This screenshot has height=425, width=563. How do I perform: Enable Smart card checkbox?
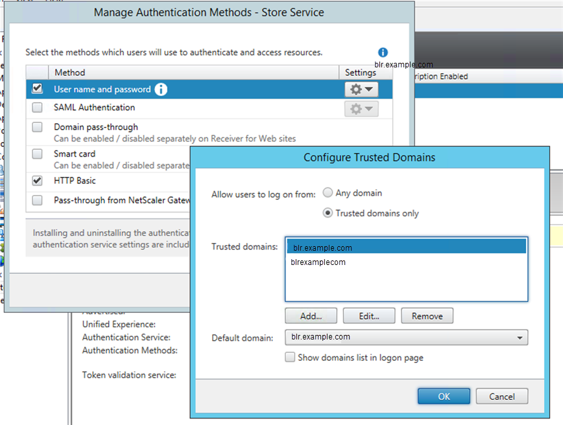click(x=38, y=154)
